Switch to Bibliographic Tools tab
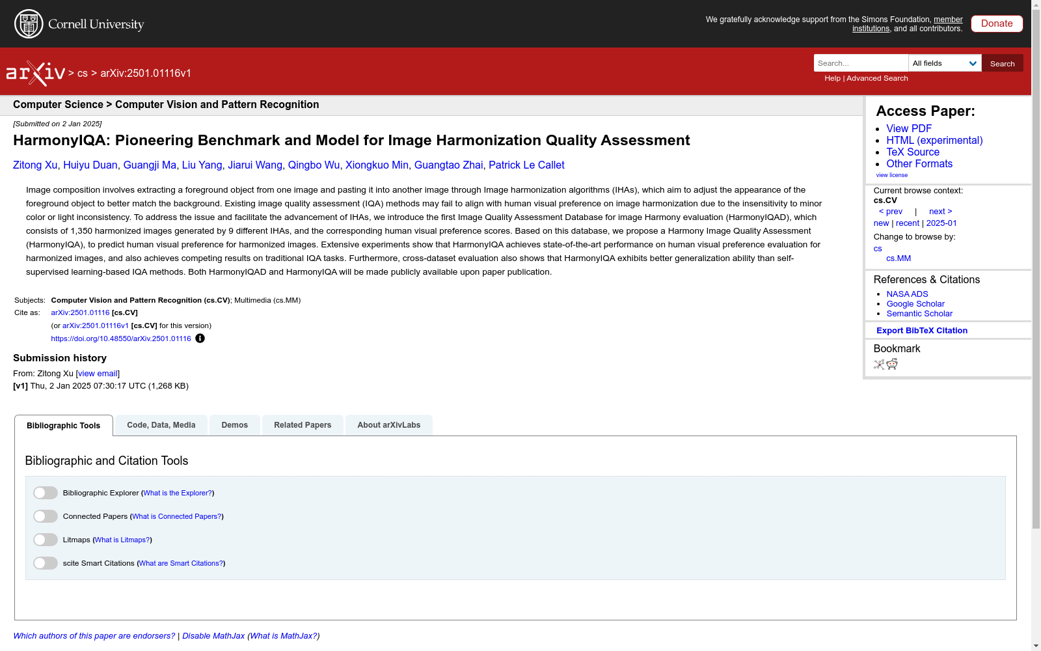1041x651 pixels. coord(64,426)
